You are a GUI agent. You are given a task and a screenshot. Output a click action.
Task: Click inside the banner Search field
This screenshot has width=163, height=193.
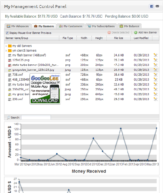(36, 118)
